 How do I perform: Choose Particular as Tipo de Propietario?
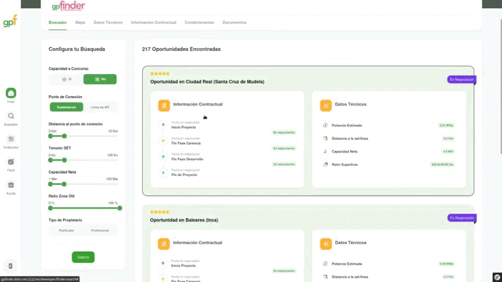[66, 230]
